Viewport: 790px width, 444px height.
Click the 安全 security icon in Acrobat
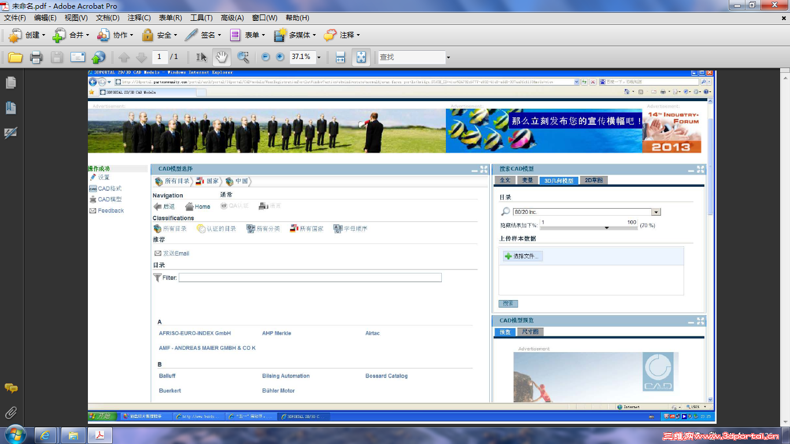pyautogui.click(x=147, y=34)
